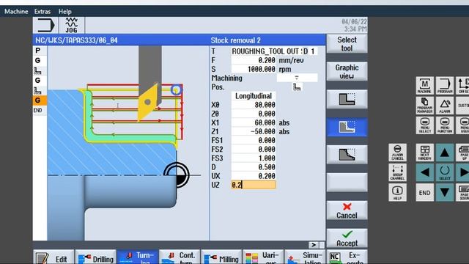Screen dimensions: 469x264
Task: Click the Z1 field showing -50.000
Action: click(254, 131)
